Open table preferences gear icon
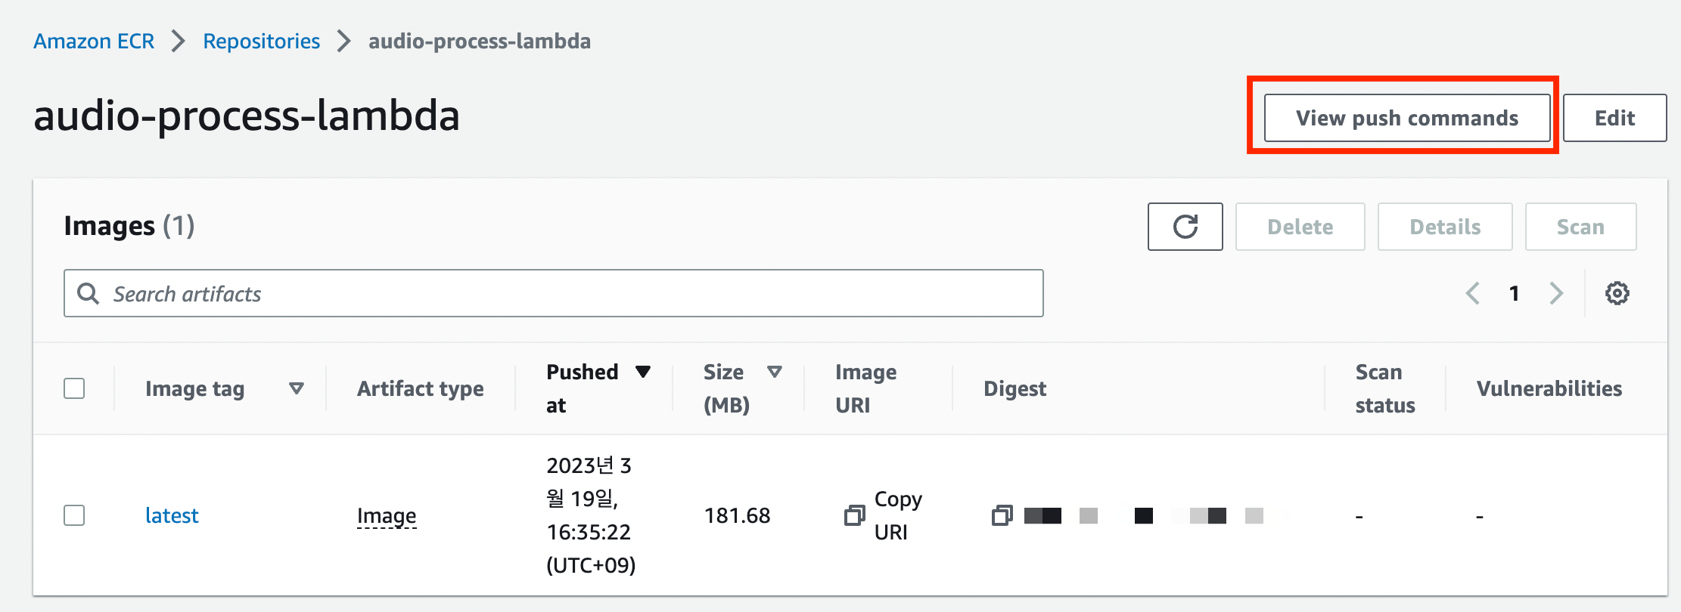The height and width of the screenshot is (612, 1681). tap(1617, 293)
